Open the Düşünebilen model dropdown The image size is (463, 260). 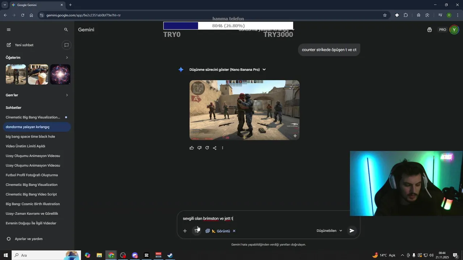(x=329, y=231)
